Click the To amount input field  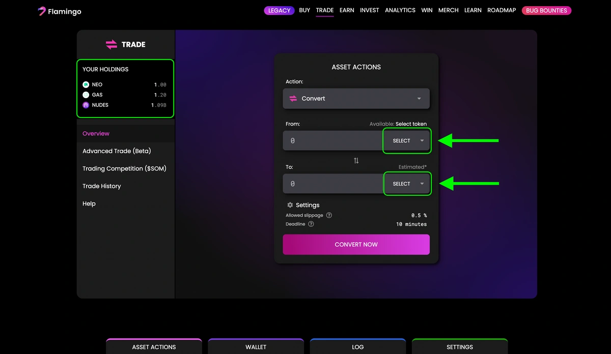pyautogui.click(x=333, y=184)
